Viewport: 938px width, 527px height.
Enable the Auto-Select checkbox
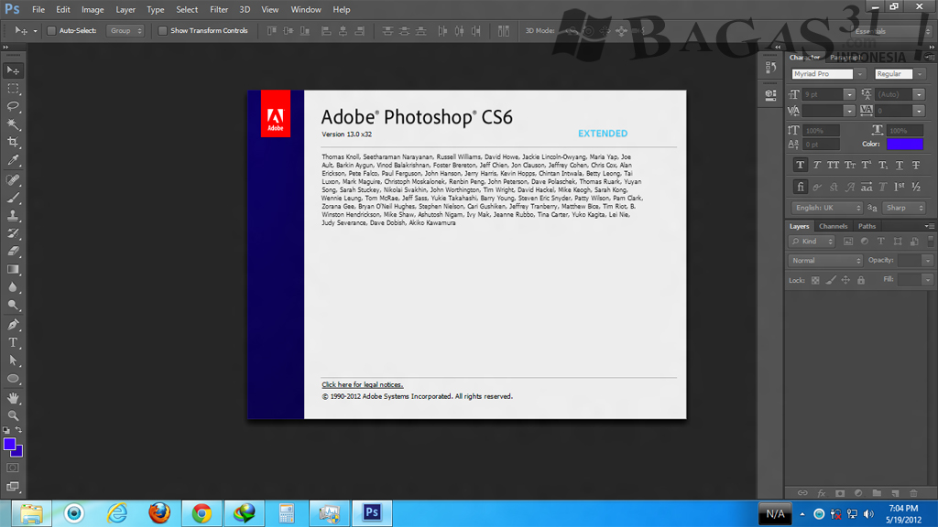coord(51,30)
